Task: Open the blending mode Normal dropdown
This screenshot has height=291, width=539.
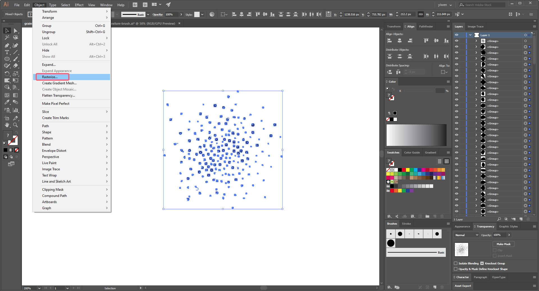Action: 466,235
